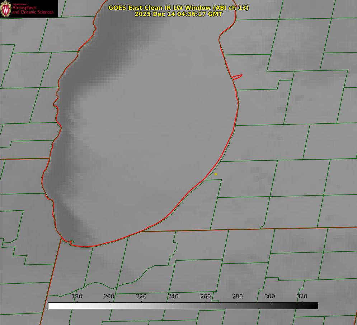Click the University of Wisconsin crest logo
The height and width of the screenshot is (325, 357).
coord(6,9)
